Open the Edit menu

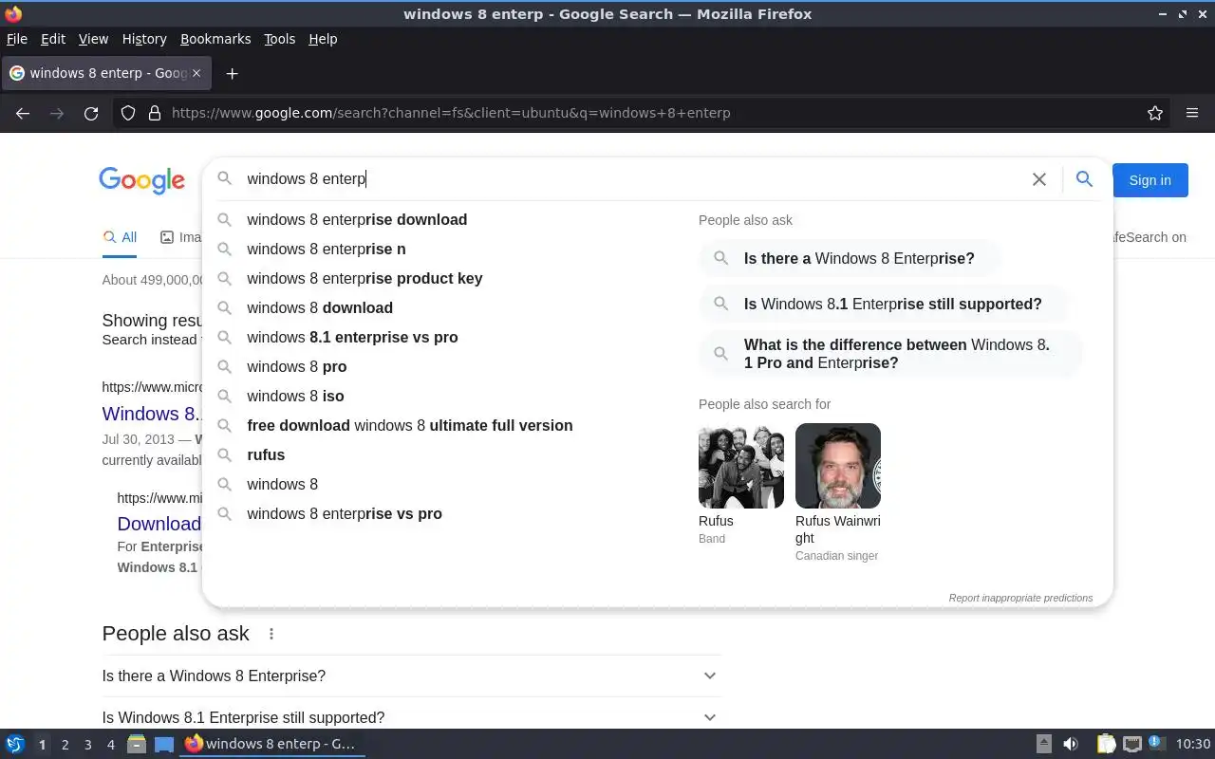click(x=53, y=39)
